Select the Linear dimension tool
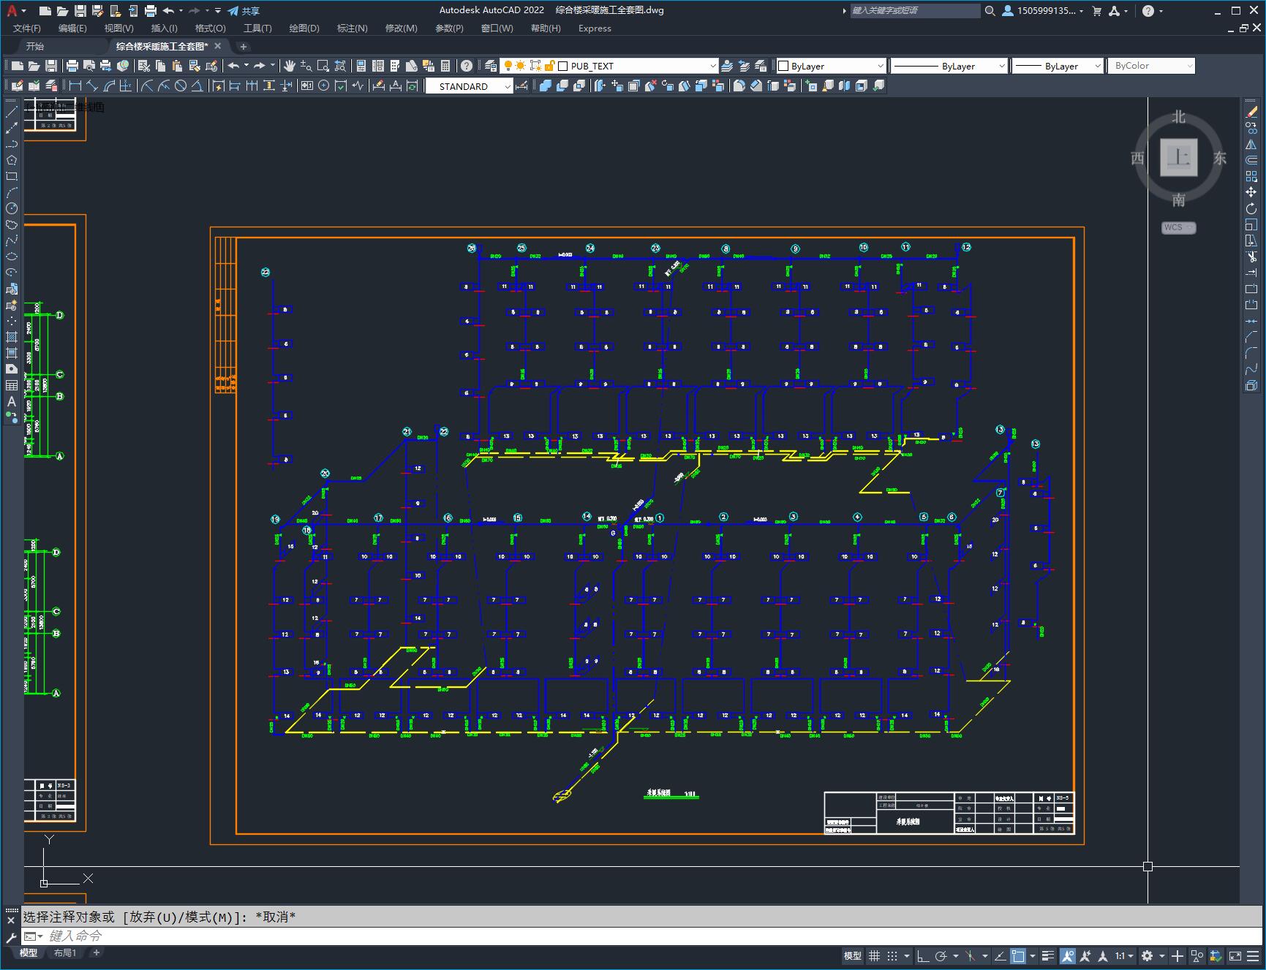1266x970 pixels. (75, 86)
